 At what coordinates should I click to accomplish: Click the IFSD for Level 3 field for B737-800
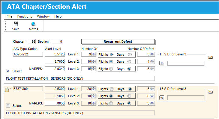pyautogui.click(x=186, y=98)
